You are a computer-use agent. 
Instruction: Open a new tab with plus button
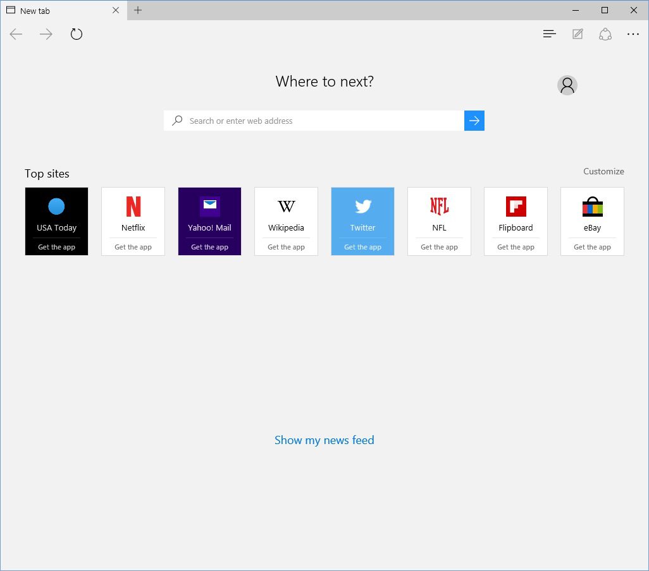pyautogui.click(x=138, y=10)
